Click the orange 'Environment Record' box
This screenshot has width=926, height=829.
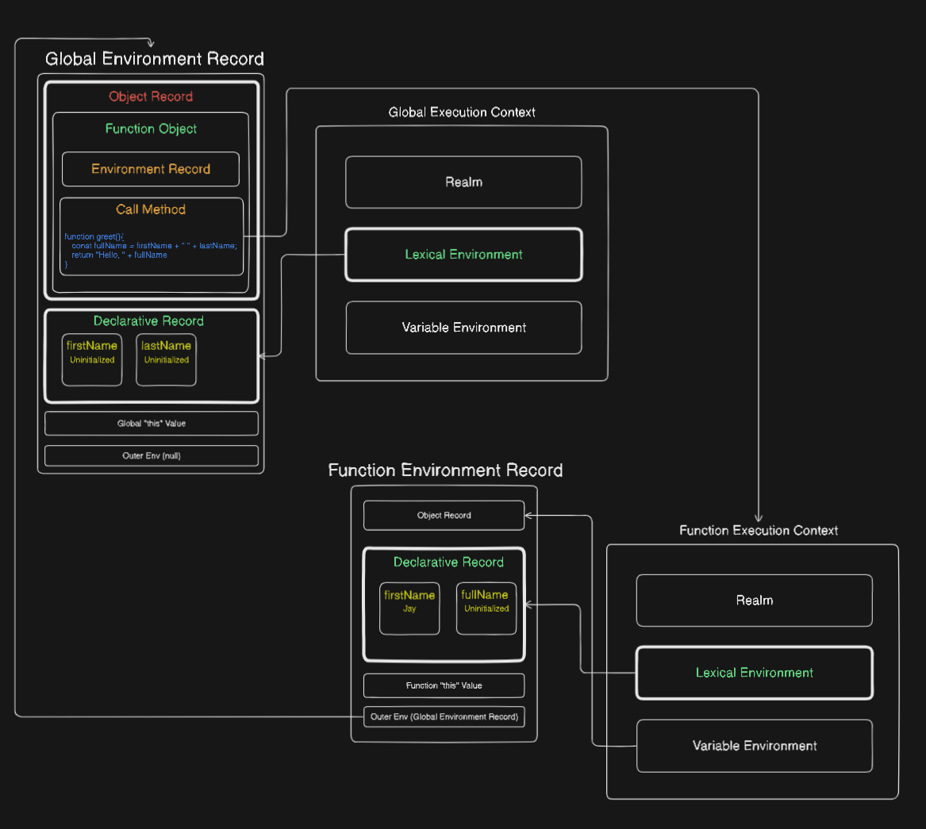tap(151, 169)
